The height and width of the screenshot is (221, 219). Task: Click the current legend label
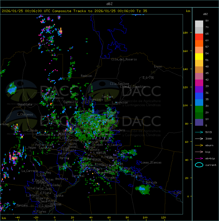click(x=211, y=165)
